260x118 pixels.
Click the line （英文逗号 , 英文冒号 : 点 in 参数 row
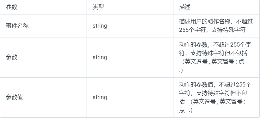click(214, 62)
